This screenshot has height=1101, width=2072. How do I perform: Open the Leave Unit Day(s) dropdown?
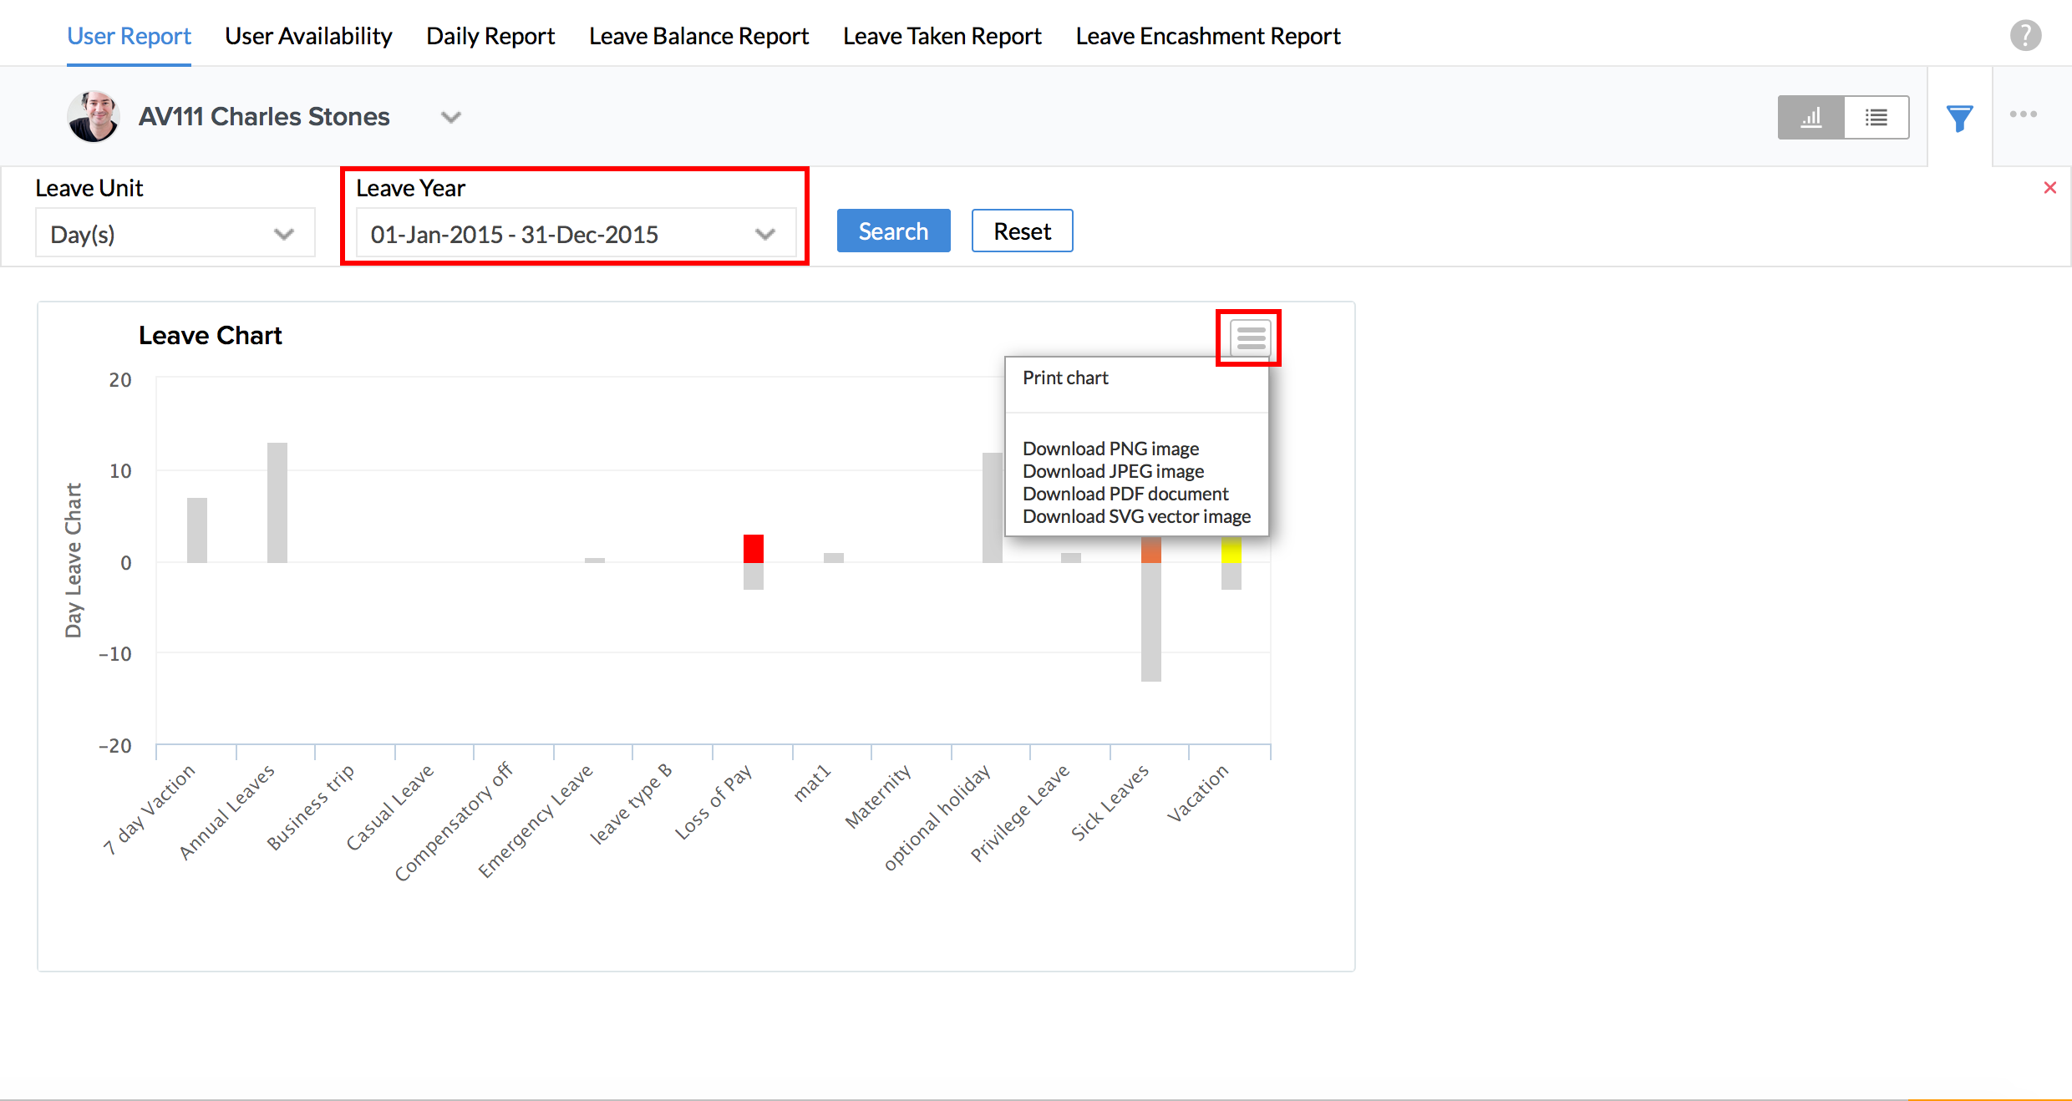click(174, 234)
